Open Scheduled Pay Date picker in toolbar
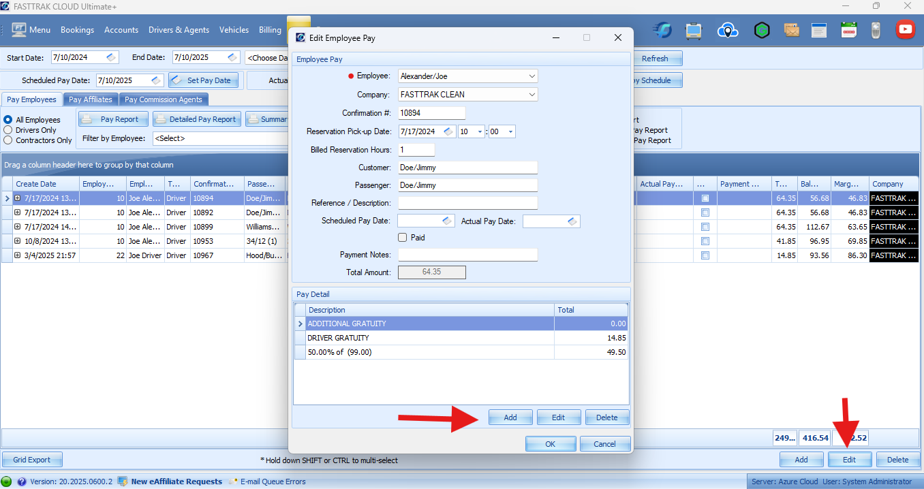924x489 pixels. [x=156, y=80]
